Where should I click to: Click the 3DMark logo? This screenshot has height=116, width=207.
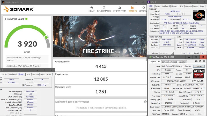[18, 9]
